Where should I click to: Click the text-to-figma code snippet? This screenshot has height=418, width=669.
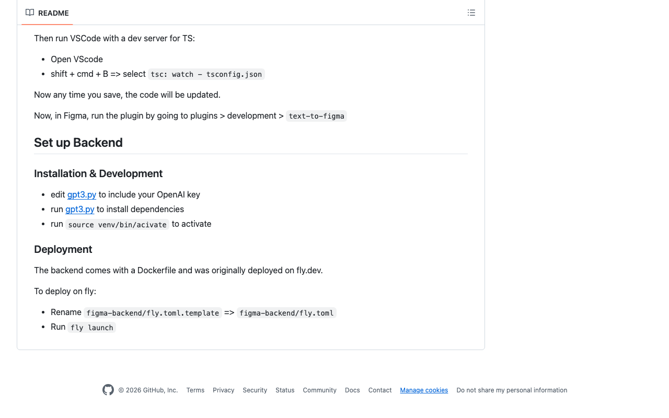[x=316, y=116]
